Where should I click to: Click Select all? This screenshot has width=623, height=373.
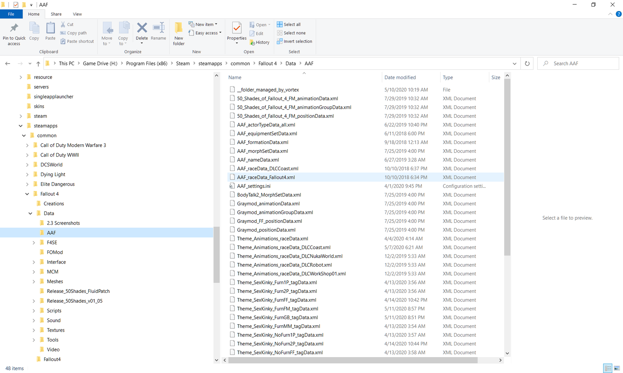(x=289, y=25)
